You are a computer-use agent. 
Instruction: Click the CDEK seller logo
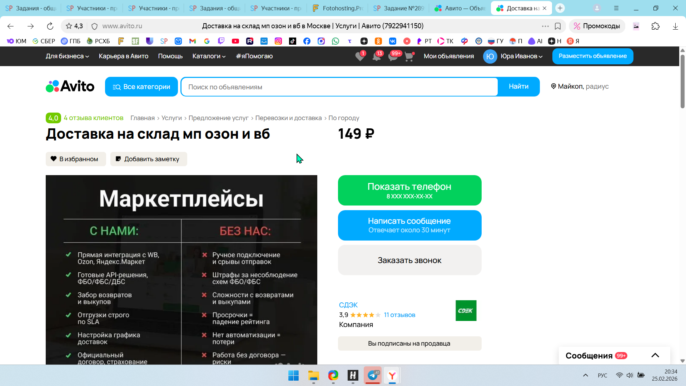point(466,311)
